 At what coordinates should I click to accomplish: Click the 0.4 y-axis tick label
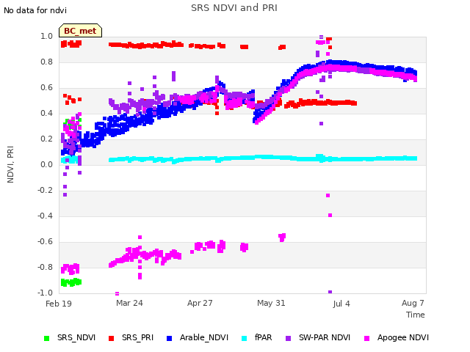click(46, 113)
